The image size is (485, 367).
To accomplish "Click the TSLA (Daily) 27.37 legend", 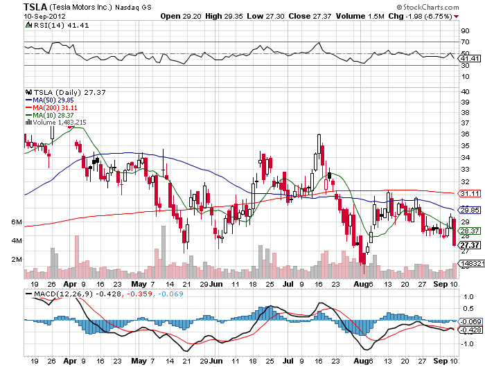I will pos(69,92).
